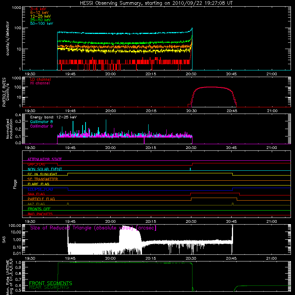The image size is (295, 295).
Task: Click the HI channel legend entry
Action: [x=40, y=83]
